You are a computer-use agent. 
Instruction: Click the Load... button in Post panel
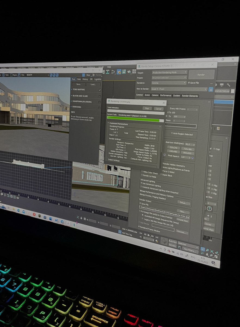point(93,84)
